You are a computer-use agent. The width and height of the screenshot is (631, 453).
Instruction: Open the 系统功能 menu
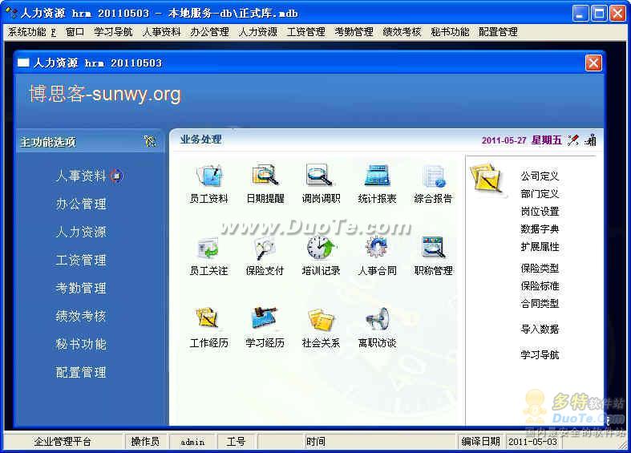(32, 32)
